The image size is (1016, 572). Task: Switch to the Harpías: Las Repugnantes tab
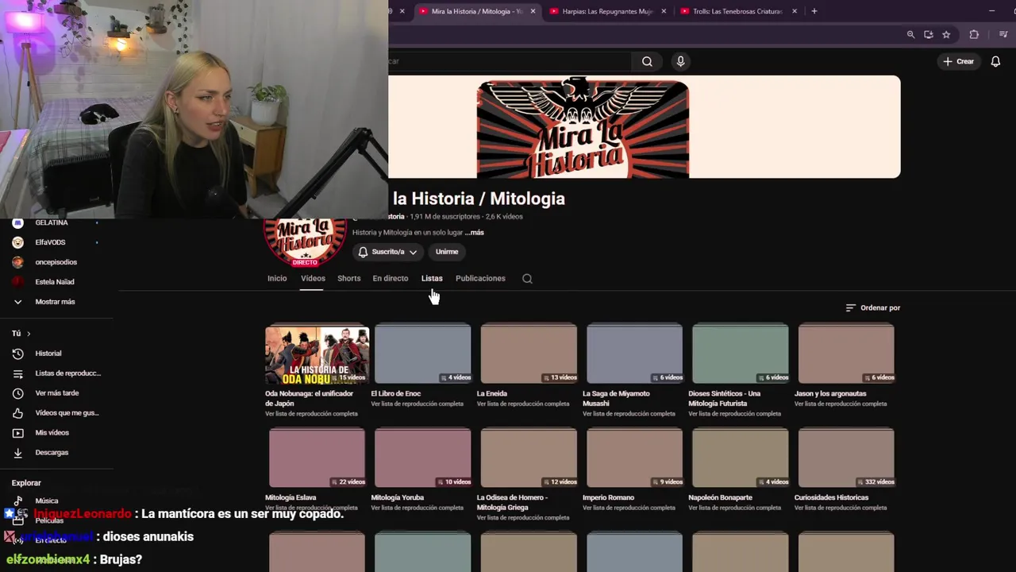pos(607,11)
